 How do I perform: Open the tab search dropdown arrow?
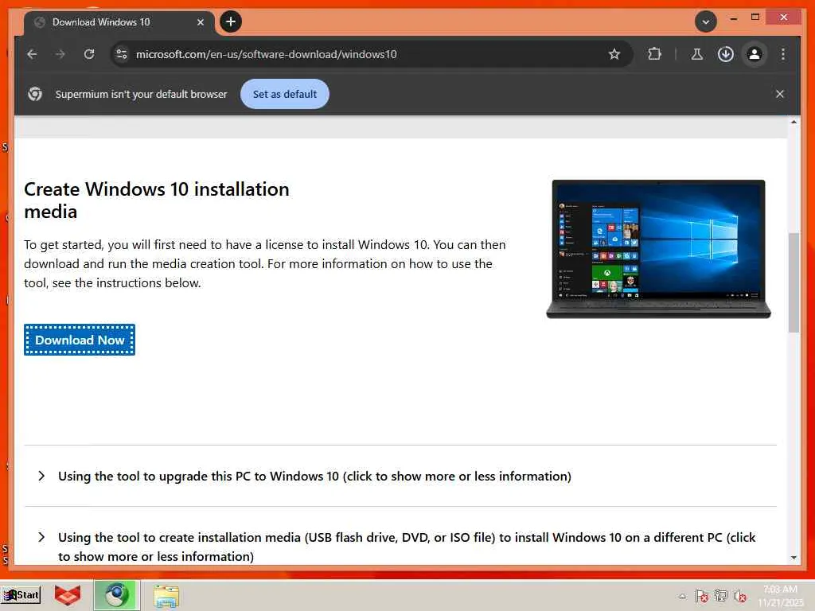click(706, 21)
